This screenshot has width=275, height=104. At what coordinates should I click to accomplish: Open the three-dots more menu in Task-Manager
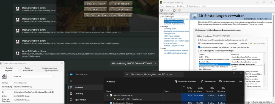coord(240,81)
